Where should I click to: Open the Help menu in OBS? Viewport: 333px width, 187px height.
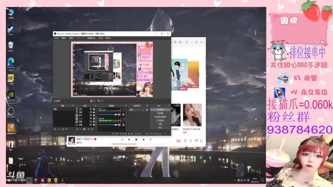pyautogui.click(x=108, y=38)
